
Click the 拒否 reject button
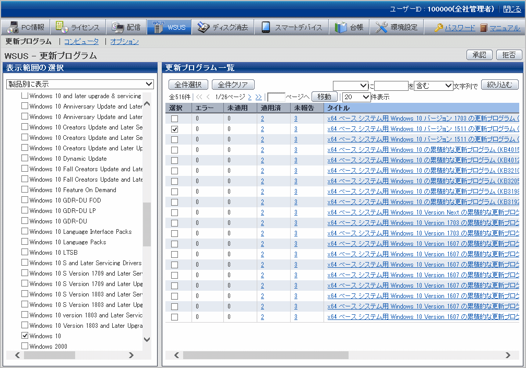tap(509, 55)
